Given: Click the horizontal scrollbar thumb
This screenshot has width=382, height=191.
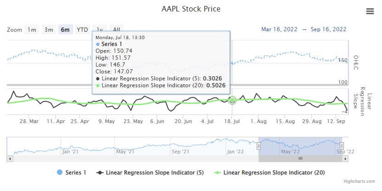Looking at the screenshot, I should 300,158.
